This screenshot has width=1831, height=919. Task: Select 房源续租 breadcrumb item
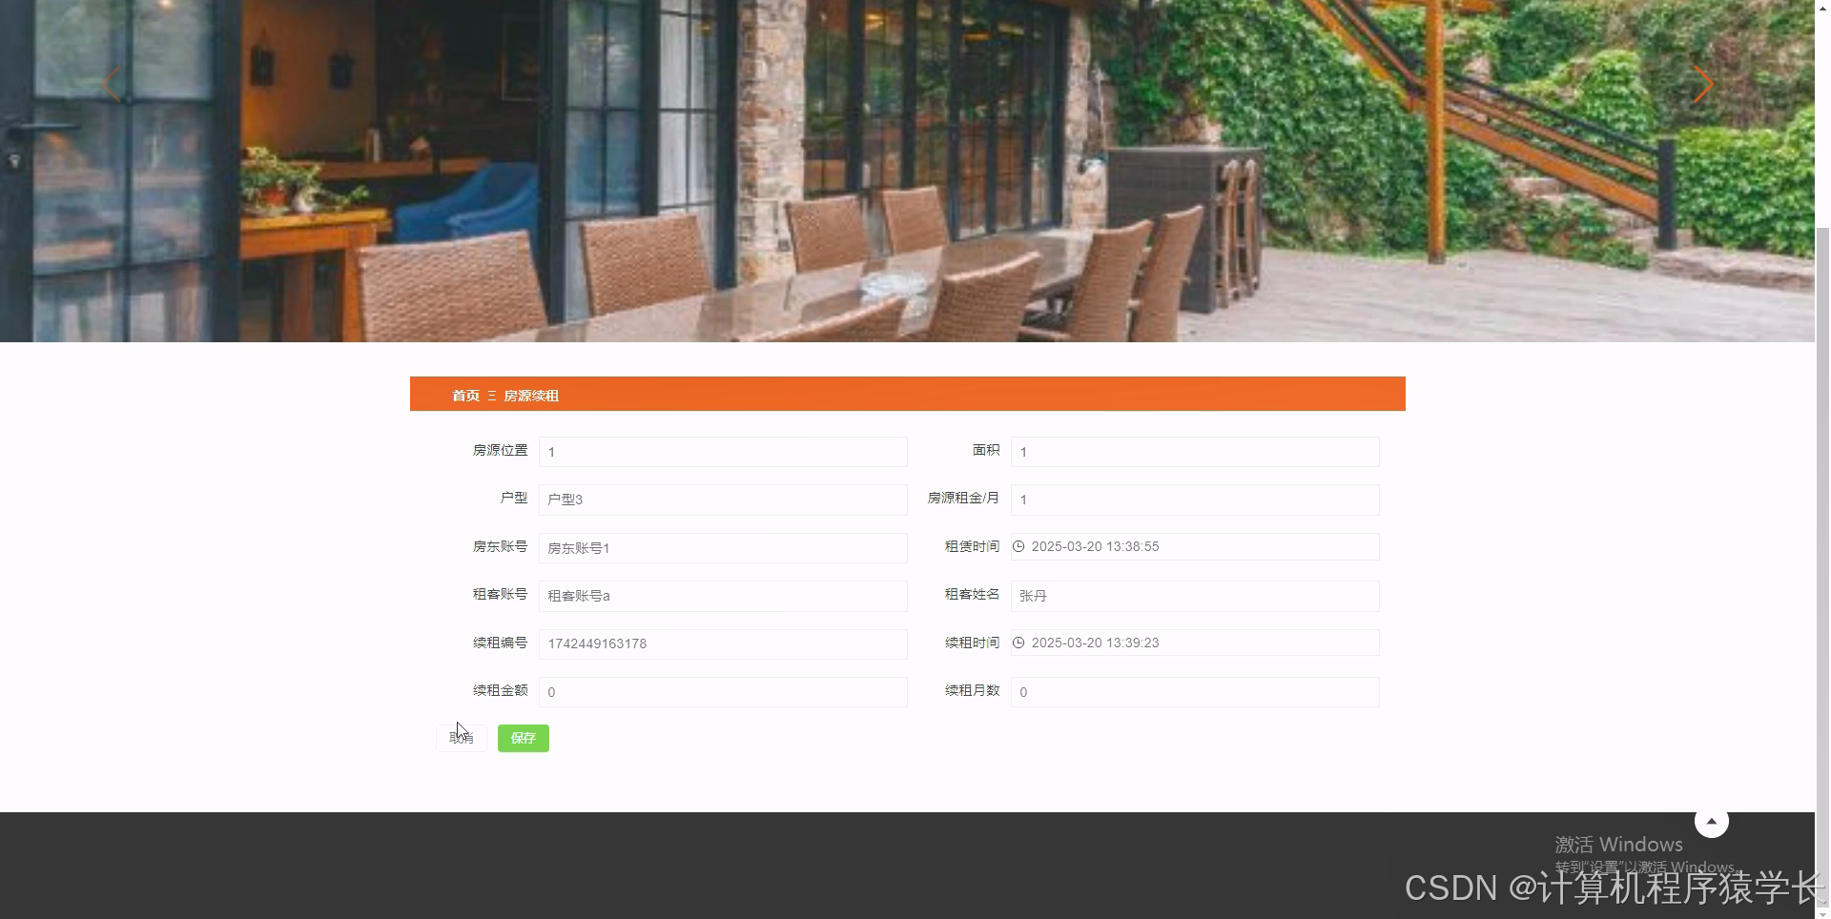531,396
